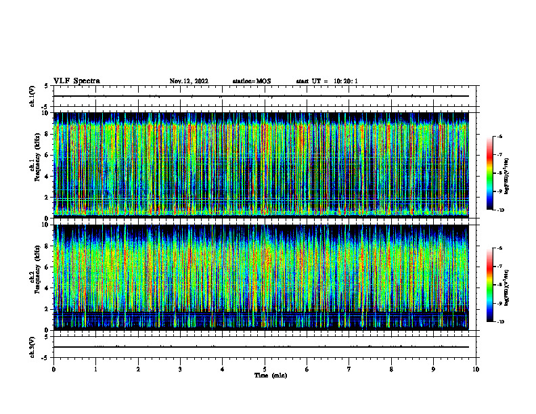536x414 pixels.
Task: Click time axis tick label "1"
Action: pyautogui.click(x=95, y=369)
